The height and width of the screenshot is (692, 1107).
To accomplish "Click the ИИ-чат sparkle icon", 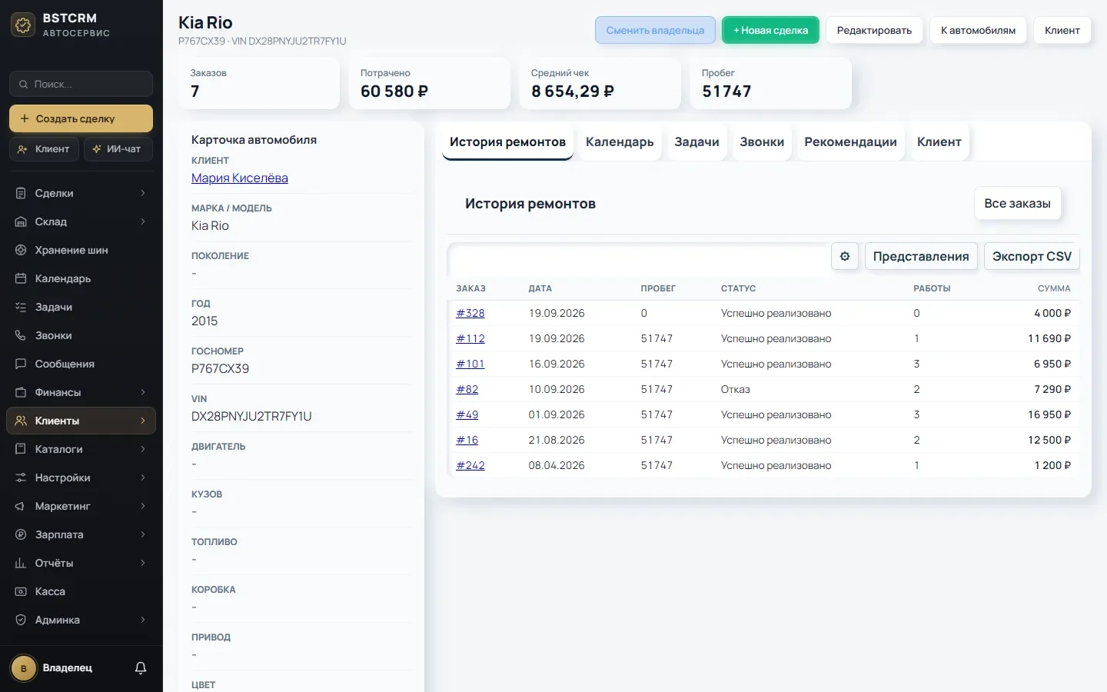I will [x=97, y=149].
